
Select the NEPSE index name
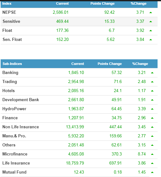point(9,12)
